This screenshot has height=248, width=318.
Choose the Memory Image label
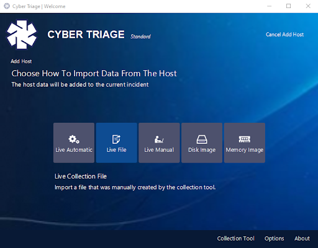point(245,150)
